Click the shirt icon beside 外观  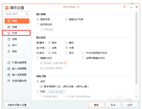pos(9,33)
